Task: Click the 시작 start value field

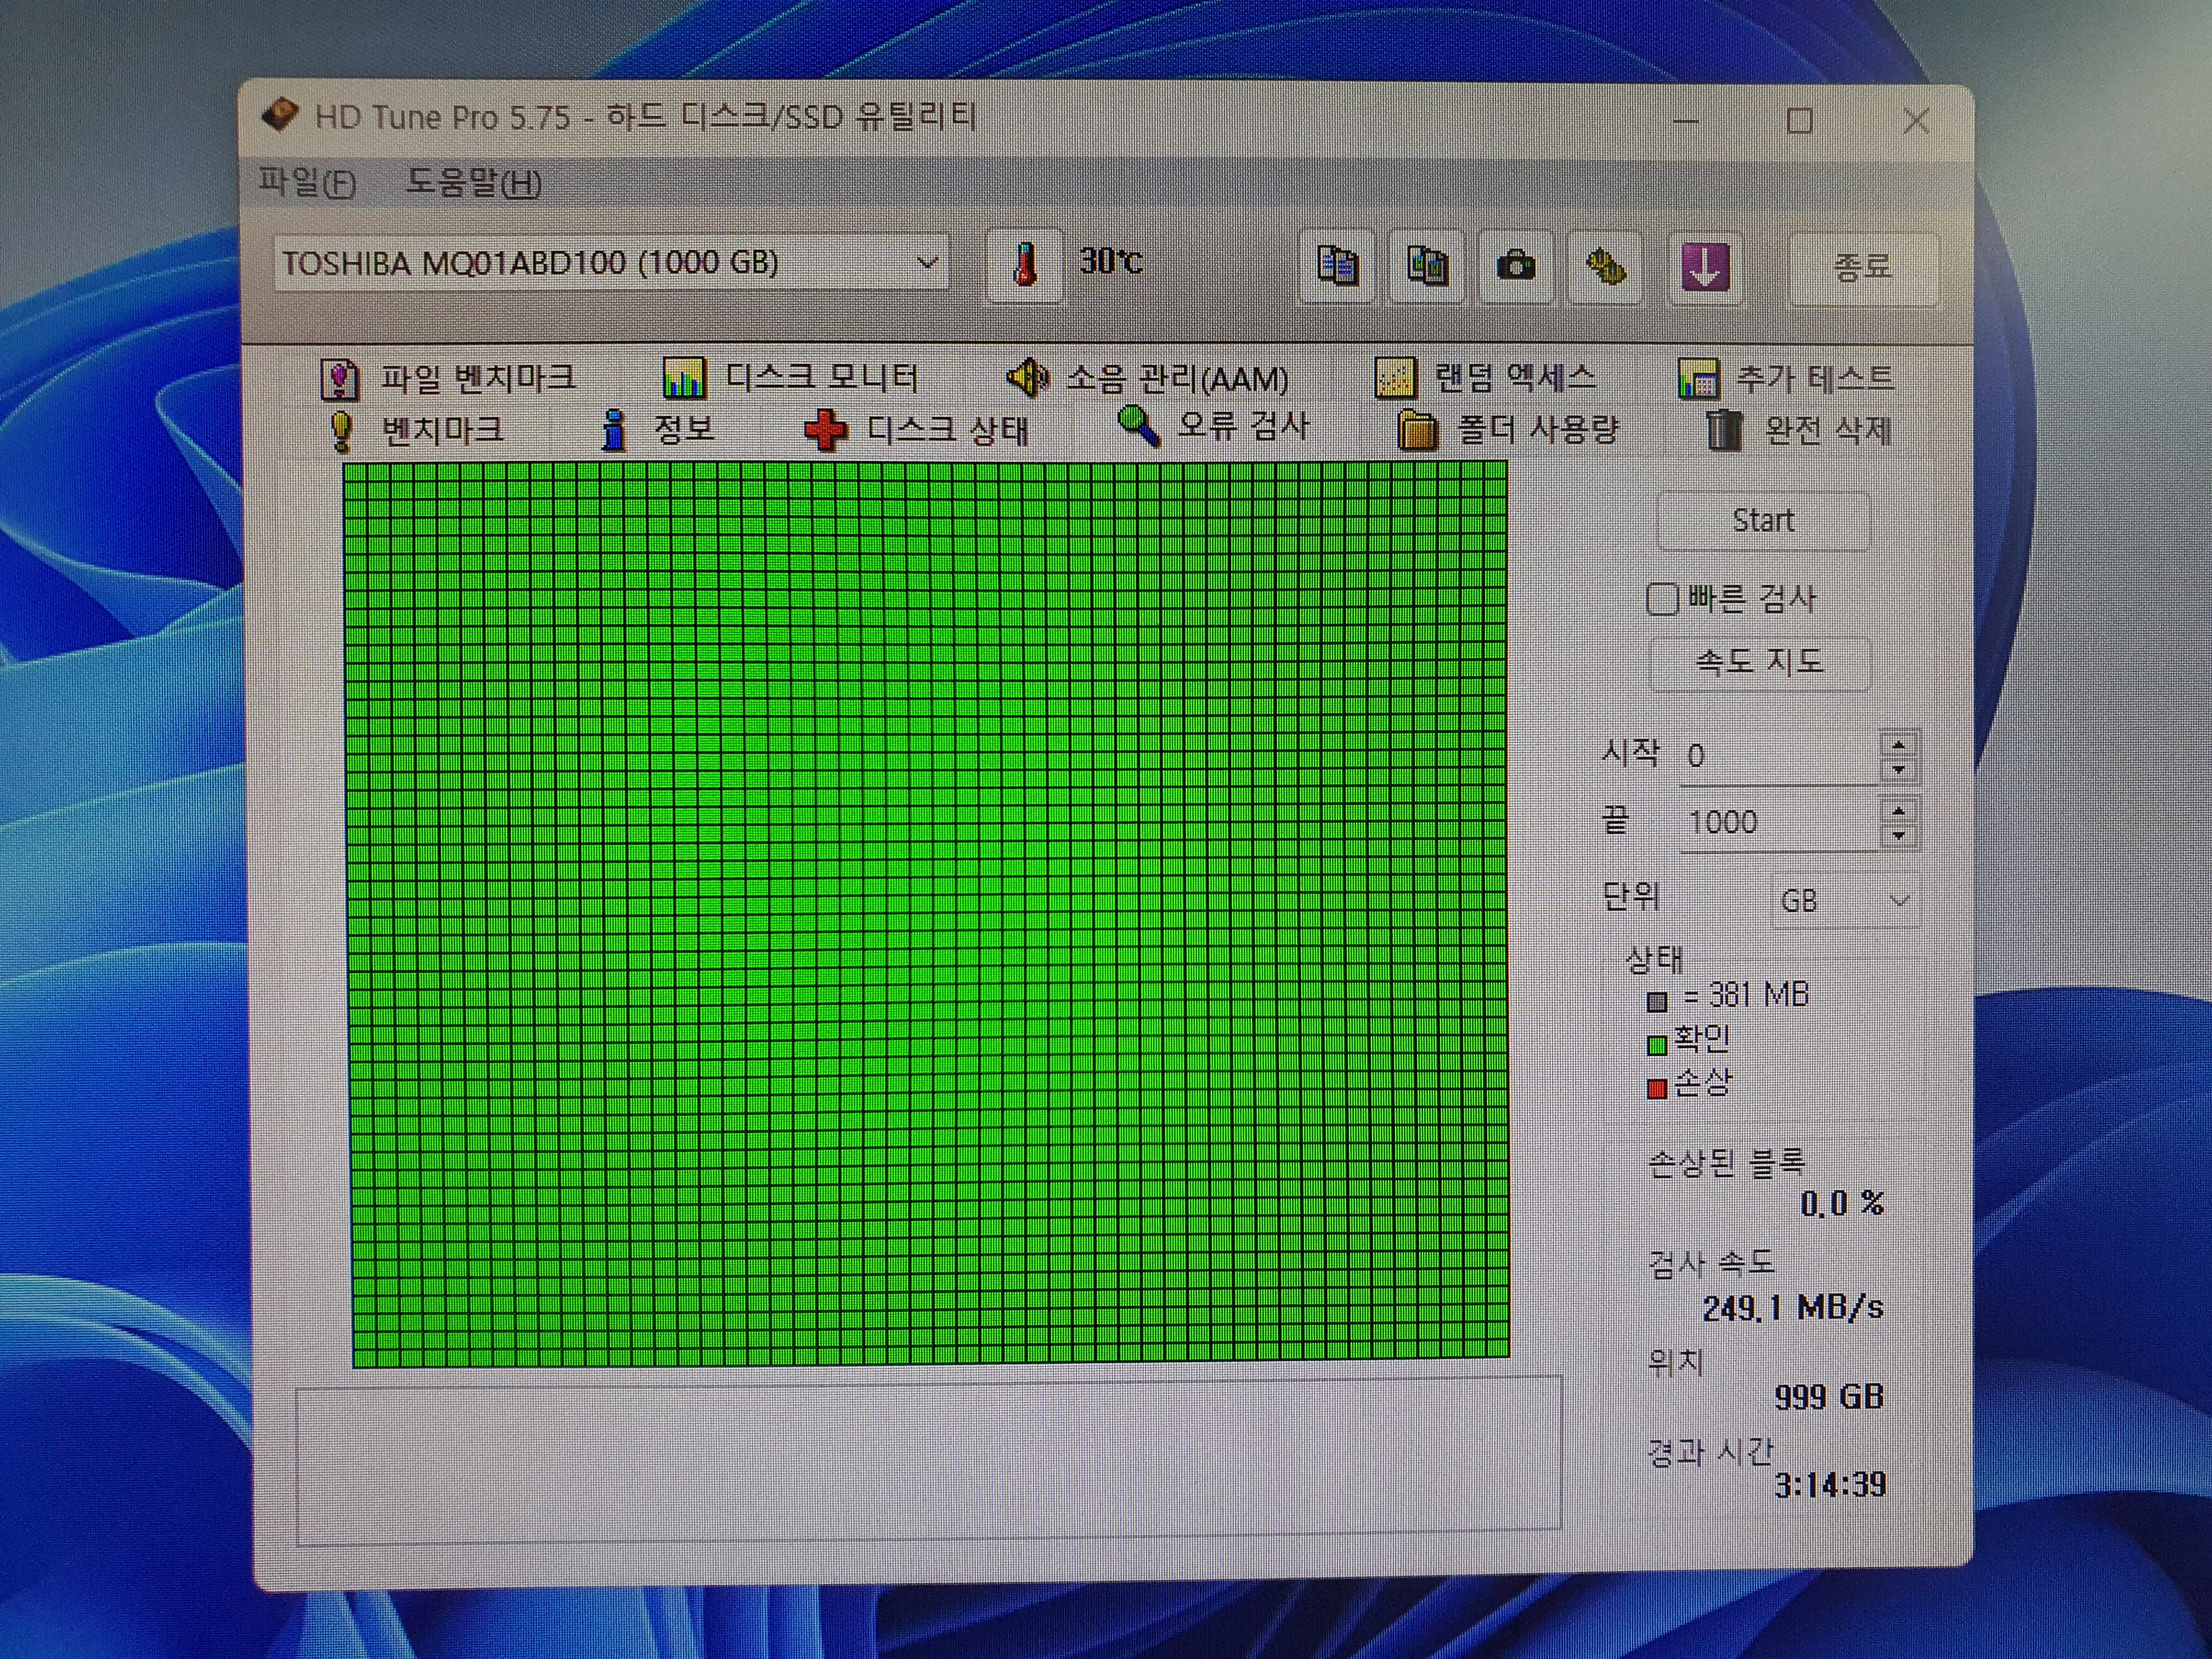Action: pos(1778,756)
